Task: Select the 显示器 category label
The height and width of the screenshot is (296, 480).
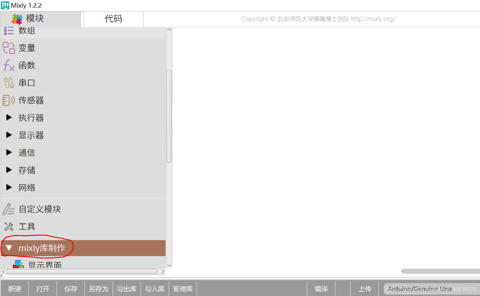Action: click(31, 135)
